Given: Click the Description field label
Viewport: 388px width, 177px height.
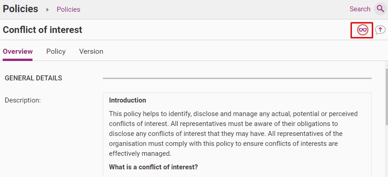Looking at the screenshot, I should [x=23, y=100].
